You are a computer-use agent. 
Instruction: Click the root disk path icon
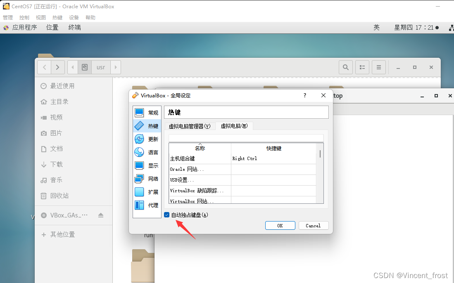85,67
